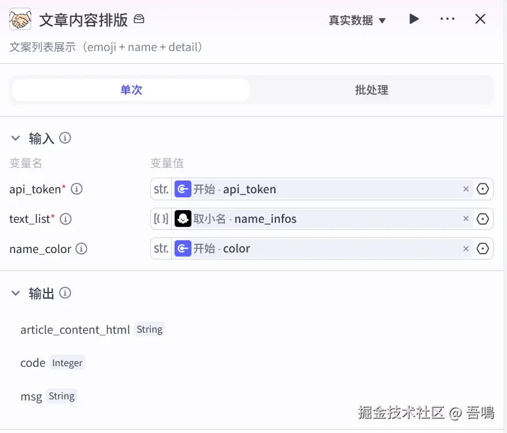Close the panel with the X button
The height and width of the screenshot is (433, 507).
[x=480, y=19]
